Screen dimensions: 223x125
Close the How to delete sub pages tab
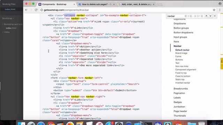point(114,5)
